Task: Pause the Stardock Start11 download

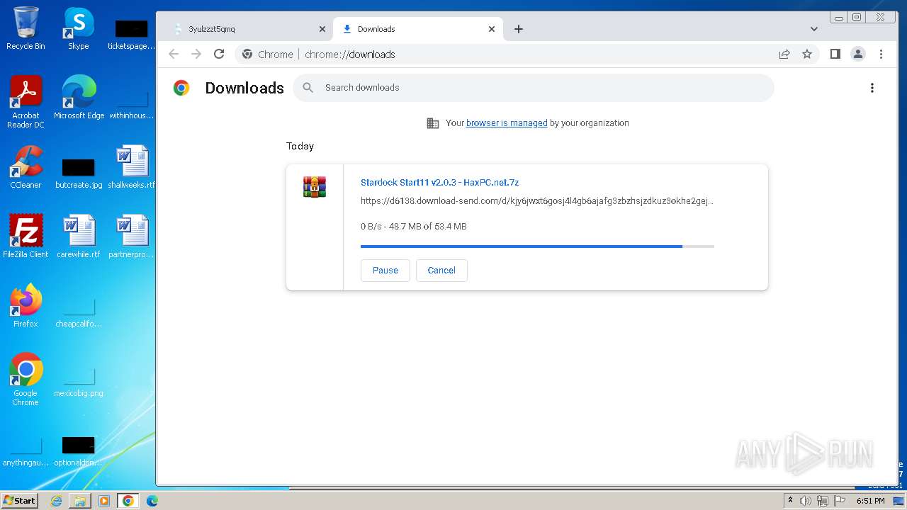Action: tap(385, 270)
